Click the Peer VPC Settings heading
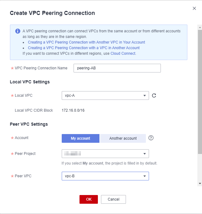 (x=29, y=124)
